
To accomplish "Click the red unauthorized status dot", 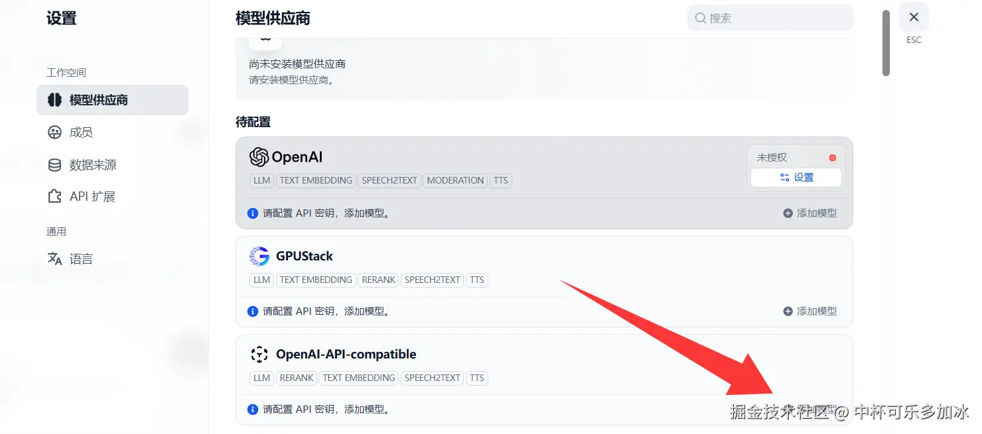I will 833,158.
